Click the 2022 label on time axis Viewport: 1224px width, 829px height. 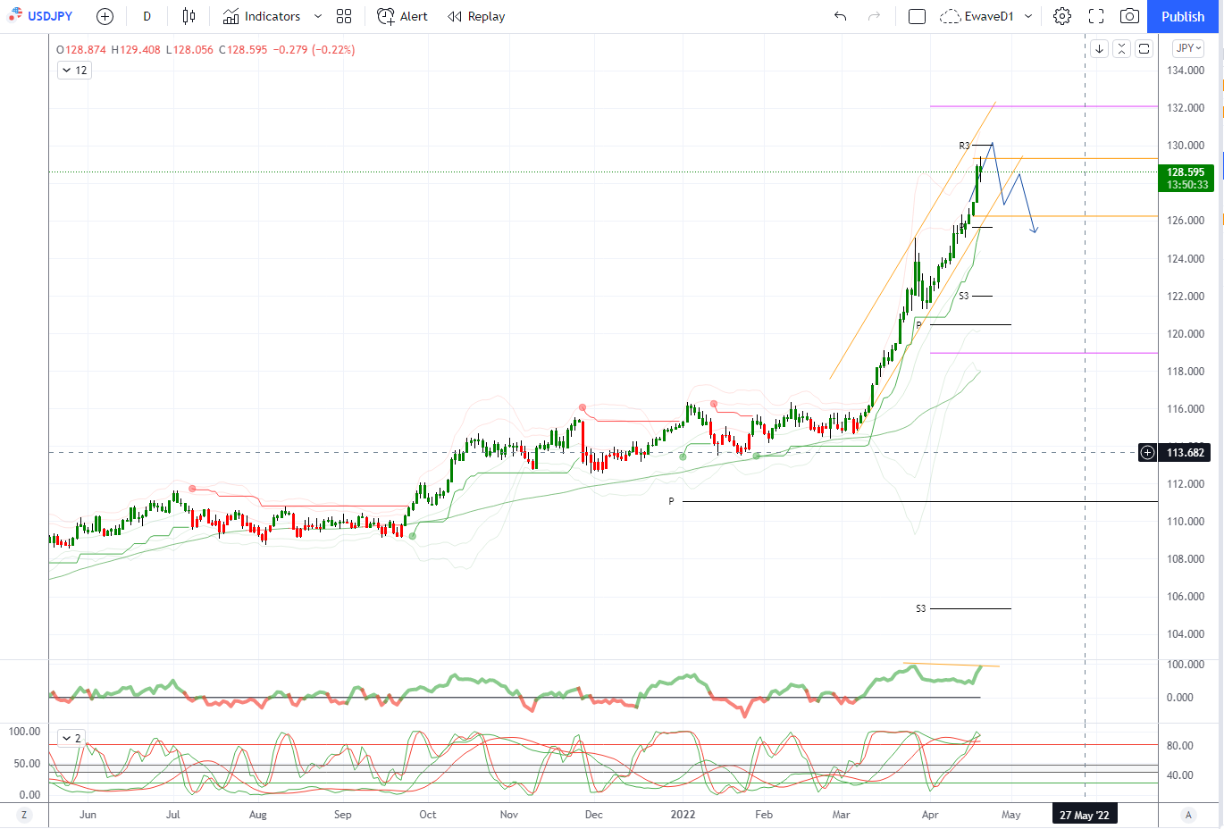(683, 815)
